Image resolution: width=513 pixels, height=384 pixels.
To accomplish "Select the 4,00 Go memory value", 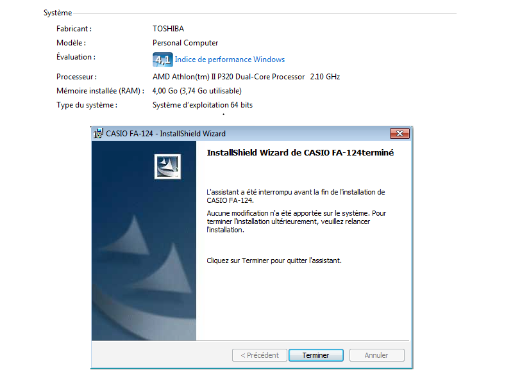I will point(197,91).
